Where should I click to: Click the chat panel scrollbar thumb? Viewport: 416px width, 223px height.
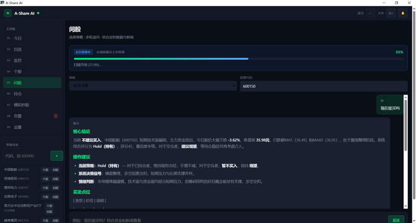tap(406, 125)
